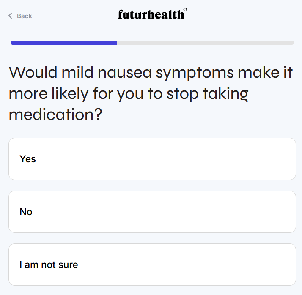The height and width of the screenshot is (295, 302).
Task: Choose the "I am not sure" answer
Action: click(152, 265)
